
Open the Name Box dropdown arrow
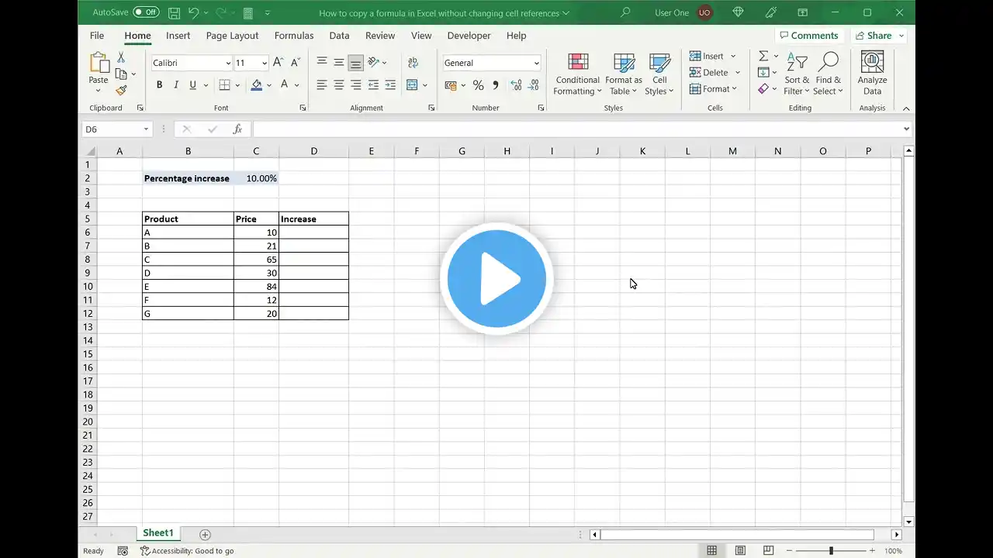146,129
